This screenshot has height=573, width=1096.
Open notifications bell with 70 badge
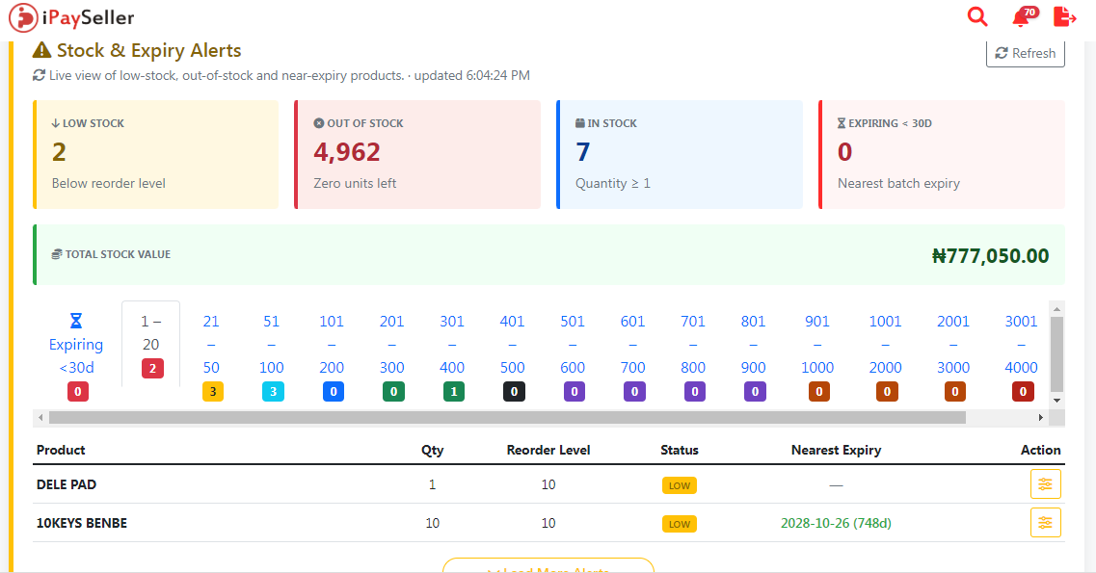tap(1024, 16)
